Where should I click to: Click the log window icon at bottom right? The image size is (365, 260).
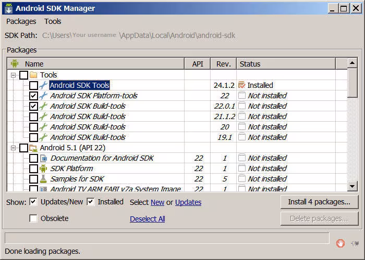[355, 243]
